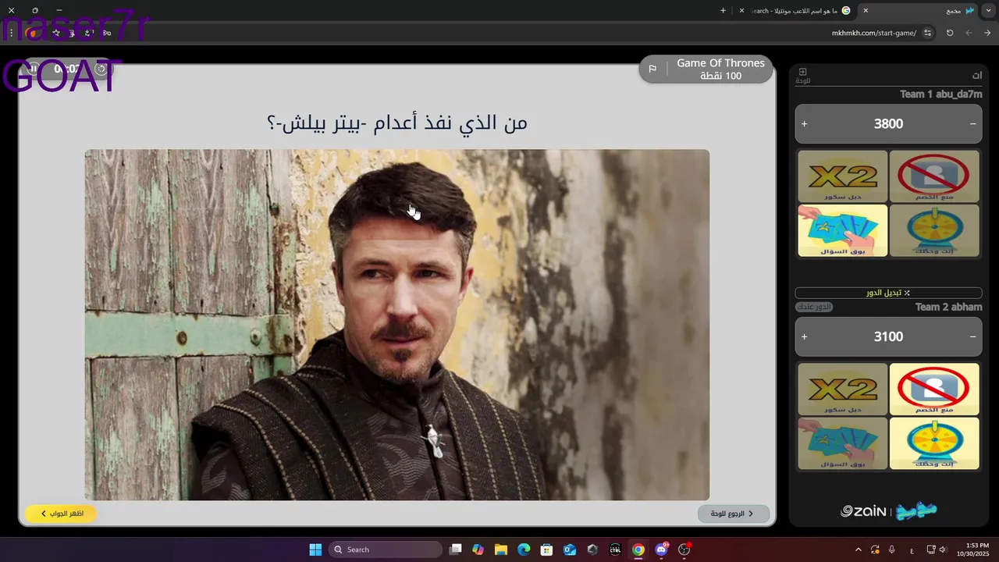Click the Petyr Baelish question image
The image size is (999, 562).
coord(397,325)
